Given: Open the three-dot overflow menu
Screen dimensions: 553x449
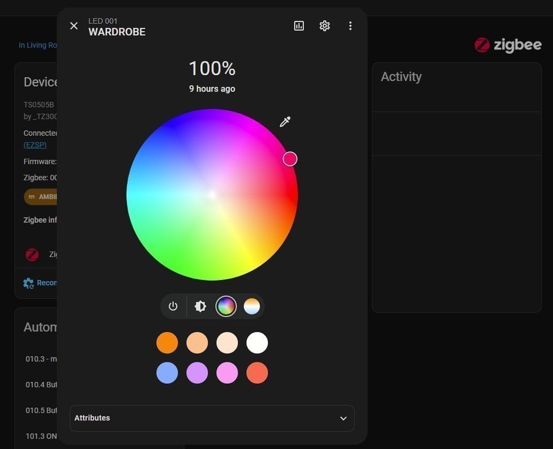Looking at the screenshot, I should (x=350, y=26).
